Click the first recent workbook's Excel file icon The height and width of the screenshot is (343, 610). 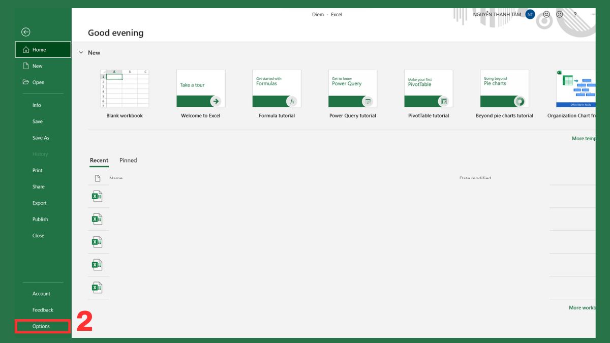pyautogui.click(x=98, y=196)
